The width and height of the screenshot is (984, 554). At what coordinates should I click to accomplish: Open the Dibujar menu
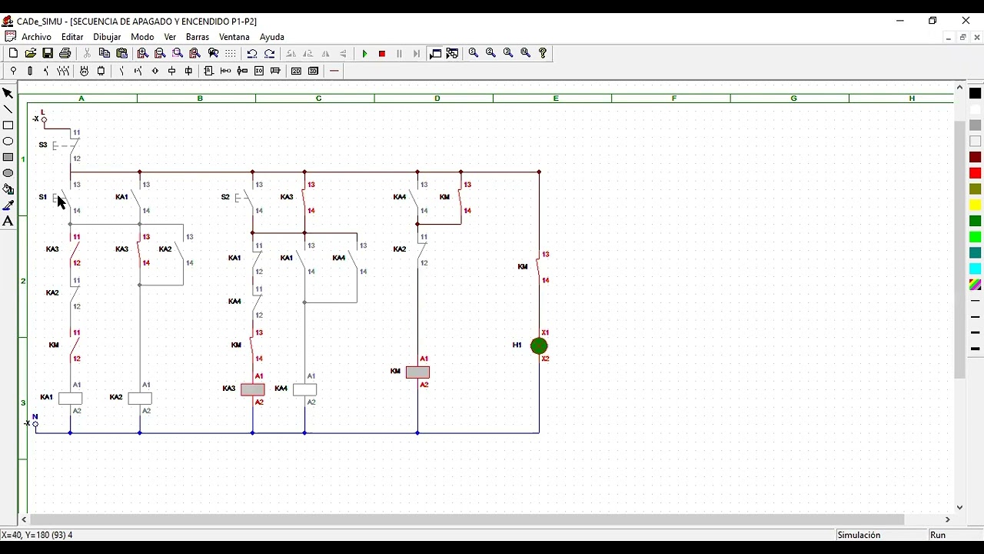point(107,37)
